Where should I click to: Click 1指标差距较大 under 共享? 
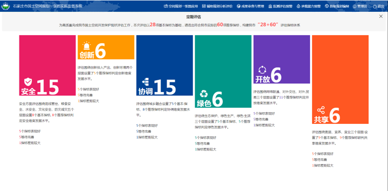coord(323,166)
